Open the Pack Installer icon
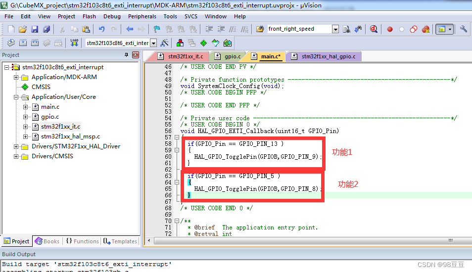The width and height of the screenshot is (472, 272). pos(228,43)
